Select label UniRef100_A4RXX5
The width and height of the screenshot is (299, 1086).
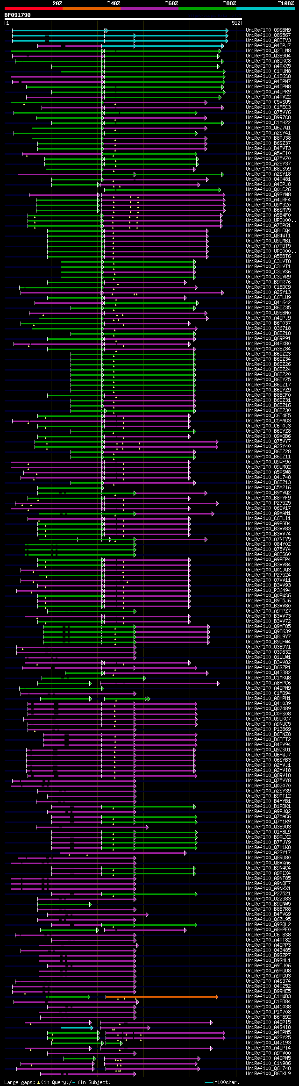coord(268,66)
